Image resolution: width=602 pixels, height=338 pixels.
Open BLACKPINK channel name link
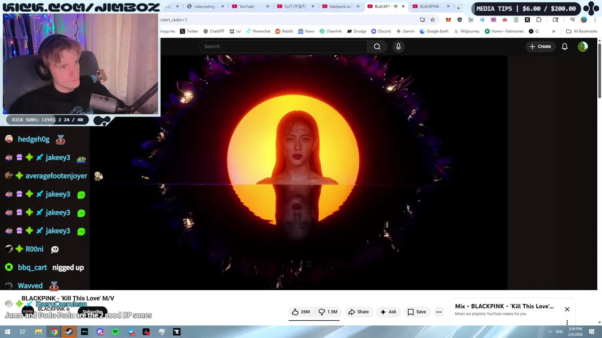[51, 309]
